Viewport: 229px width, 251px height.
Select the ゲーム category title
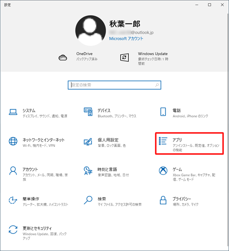coord(177,169)
